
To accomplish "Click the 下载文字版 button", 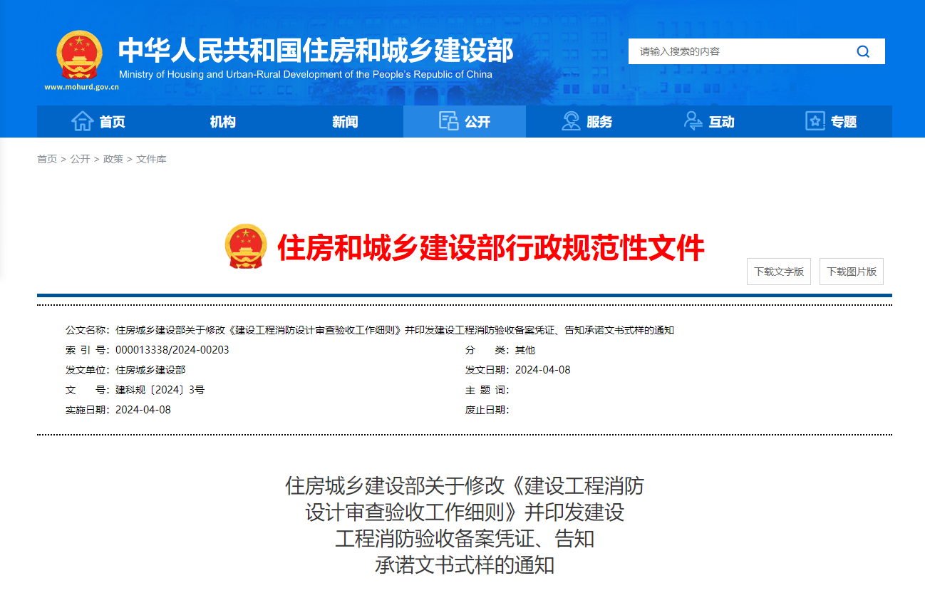I will (x=779, y=272).
